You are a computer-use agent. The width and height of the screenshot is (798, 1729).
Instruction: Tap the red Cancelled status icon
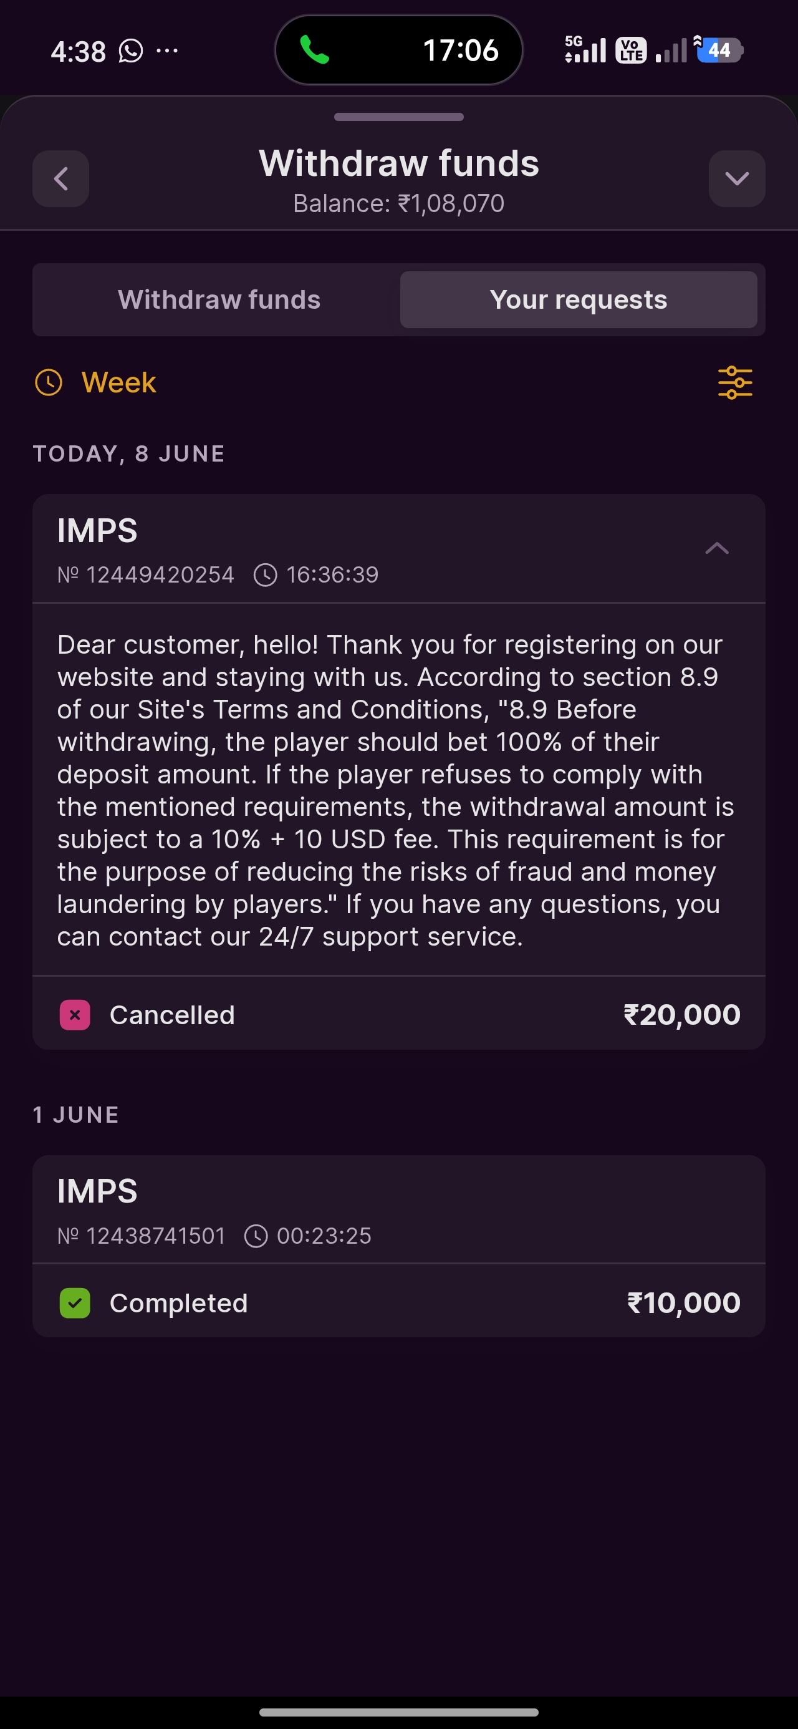click(75, 1015)
